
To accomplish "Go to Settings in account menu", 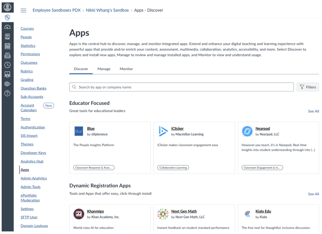I will pyautogui.click(x=27, y=209).
